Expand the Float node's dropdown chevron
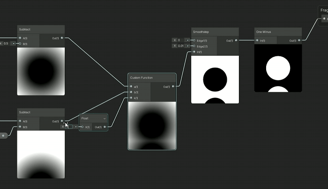This screenshot has width=328, height=189. pyautogui.click(x=104, y=119)
